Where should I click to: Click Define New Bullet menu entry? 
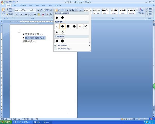[72, 49]
